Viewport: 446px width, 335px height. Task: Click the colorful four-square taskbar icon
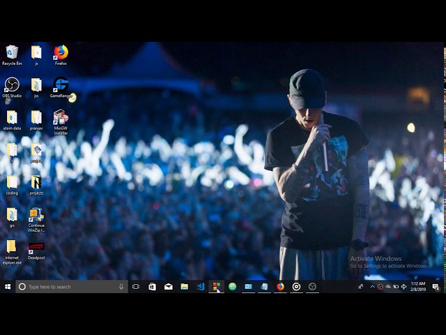click(x=217, y=287)
